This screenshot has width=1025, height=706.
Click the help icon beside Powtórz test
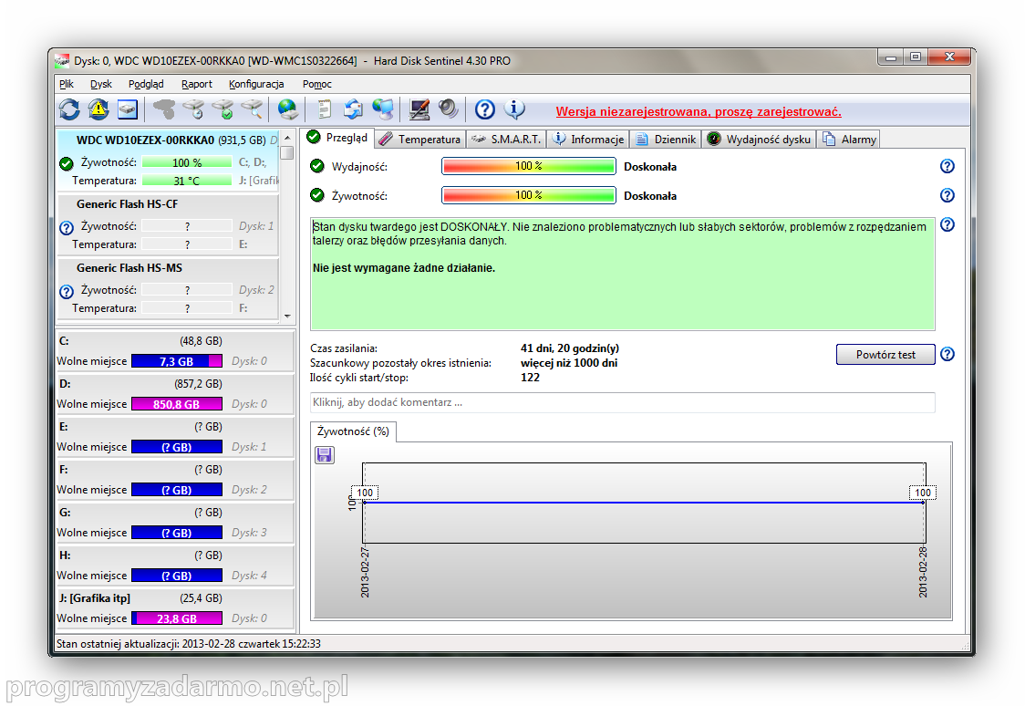click(x=947, y=354)
